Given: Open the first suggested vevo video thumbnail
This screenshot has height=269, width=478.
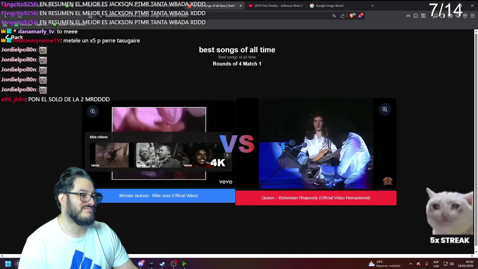Looking at the screenshot, I should tap(111, 155).
